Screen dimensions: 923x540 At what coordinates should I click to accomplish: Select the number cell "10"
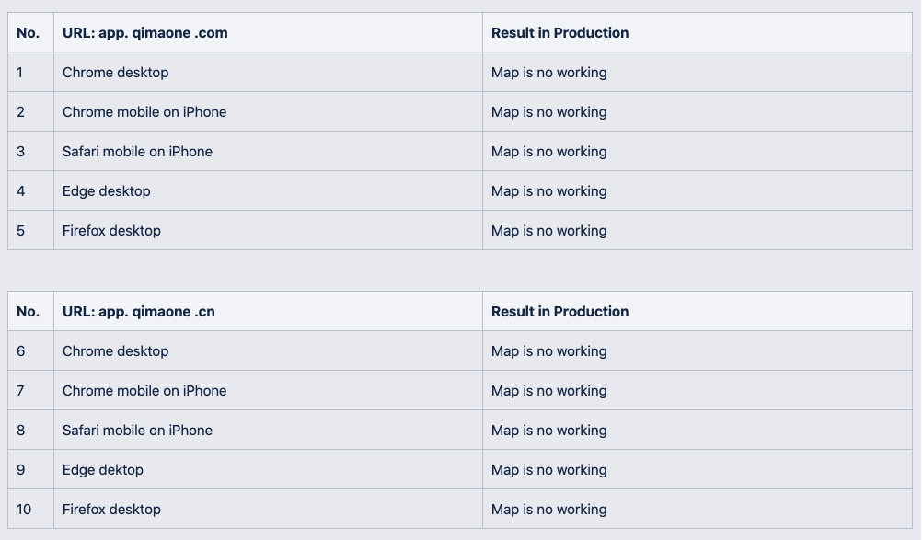(24, 510)
